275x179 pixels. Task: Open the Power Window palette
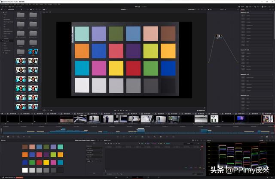pyautogui.click(x=136, y=137)
